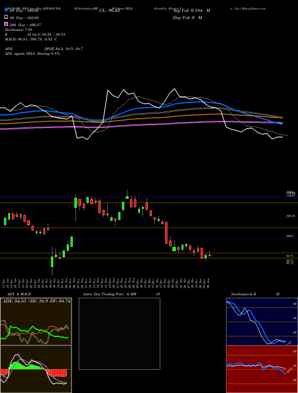Click the ADX +DY -DY values header
Image resolution: width=298 pixels, height=393 pixels.
pyautogui.click(x=36, y=301)
